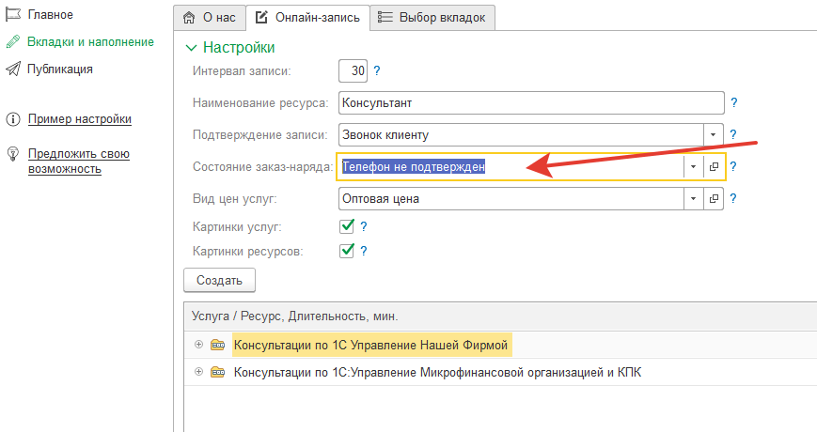Image resolution: width=817 pixels, height=432 pixels.
Task: Switch to the Онлайн-запись tab
Action: point(307,18)
